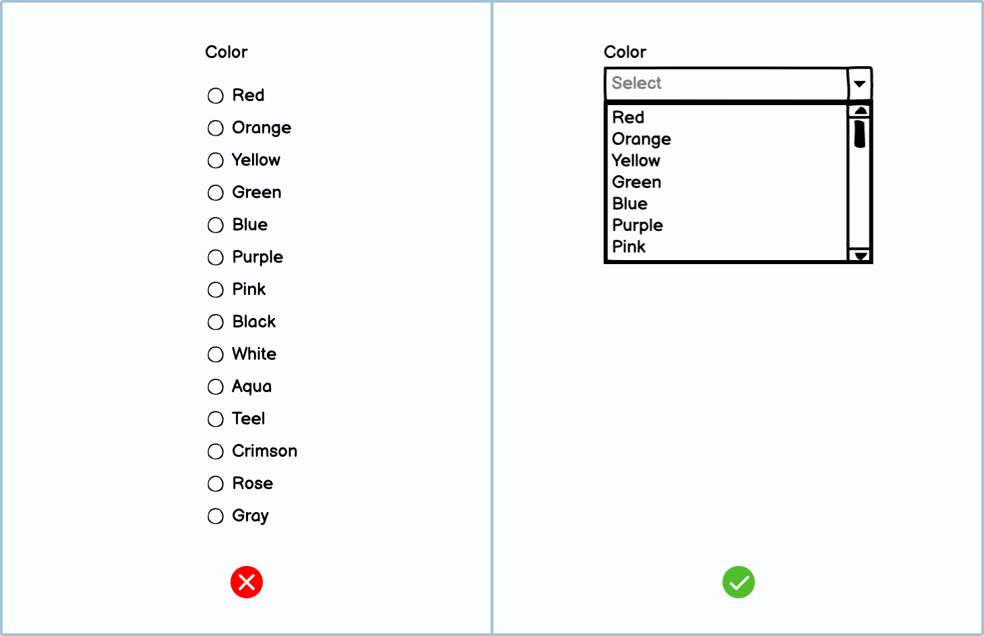Choose the Aqua radio option

click(x=216, y=387)
